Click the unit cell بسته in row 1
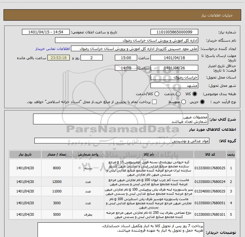 point(88,168)
